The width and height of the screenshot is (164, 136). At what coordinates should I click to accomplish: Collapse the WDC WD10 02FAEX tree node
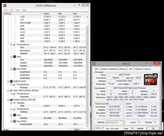(x=8, y=91)
